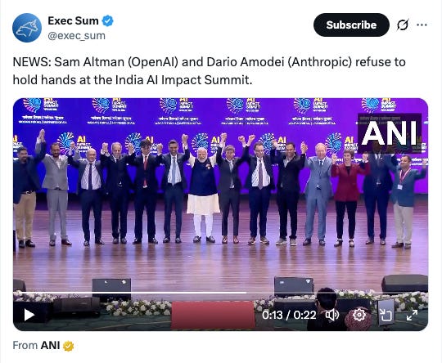Mute the video using the speaker icon
442x363 pixels.
tap(332, 315)
